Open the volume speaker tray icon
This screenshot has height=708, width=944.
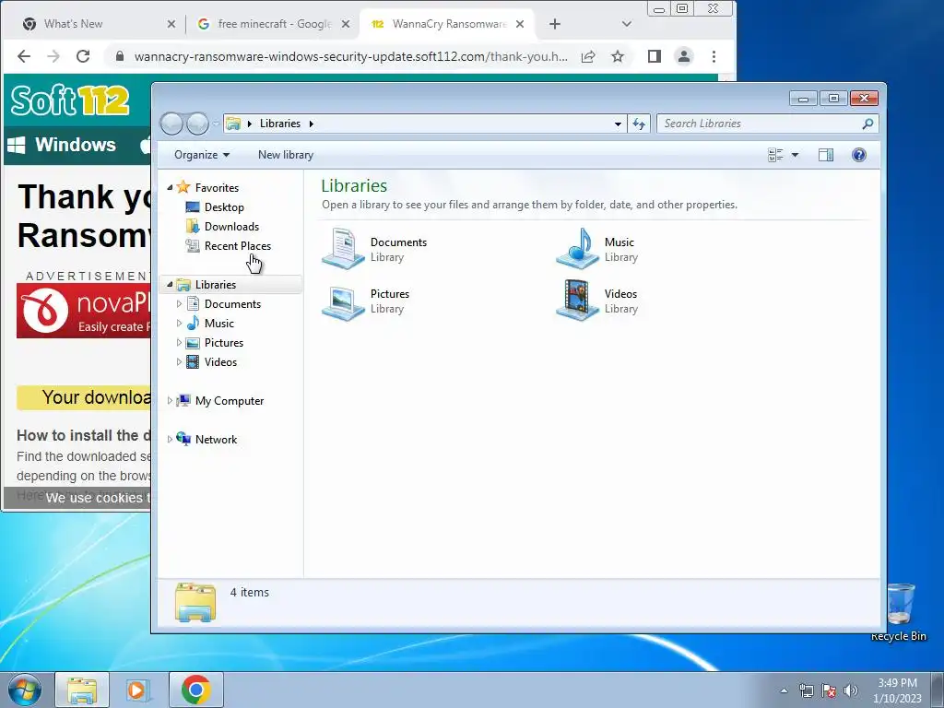pyautogui.click(x=851, y=690)
